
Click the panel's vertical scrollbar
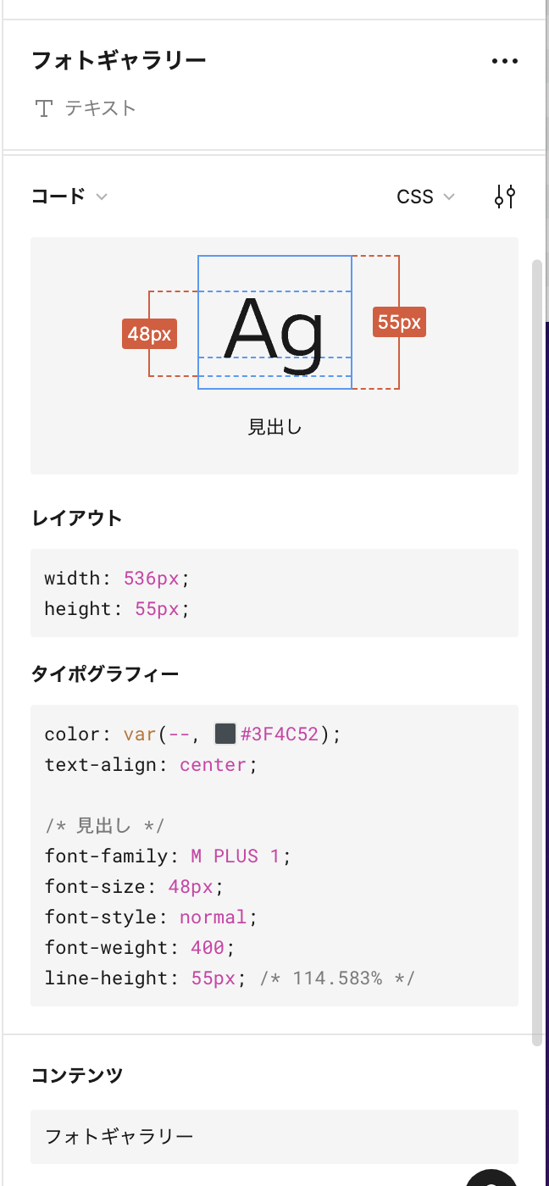(536, 652)
